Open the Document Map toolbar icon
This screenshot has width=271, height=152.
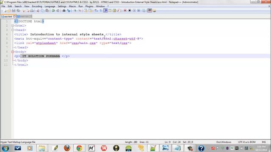tap(114, 11)
